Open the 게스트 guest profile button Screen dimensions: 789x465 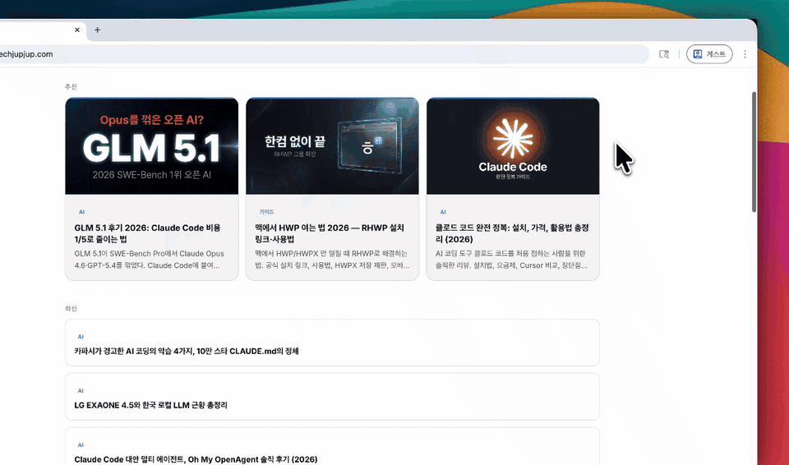pos(709,54)
